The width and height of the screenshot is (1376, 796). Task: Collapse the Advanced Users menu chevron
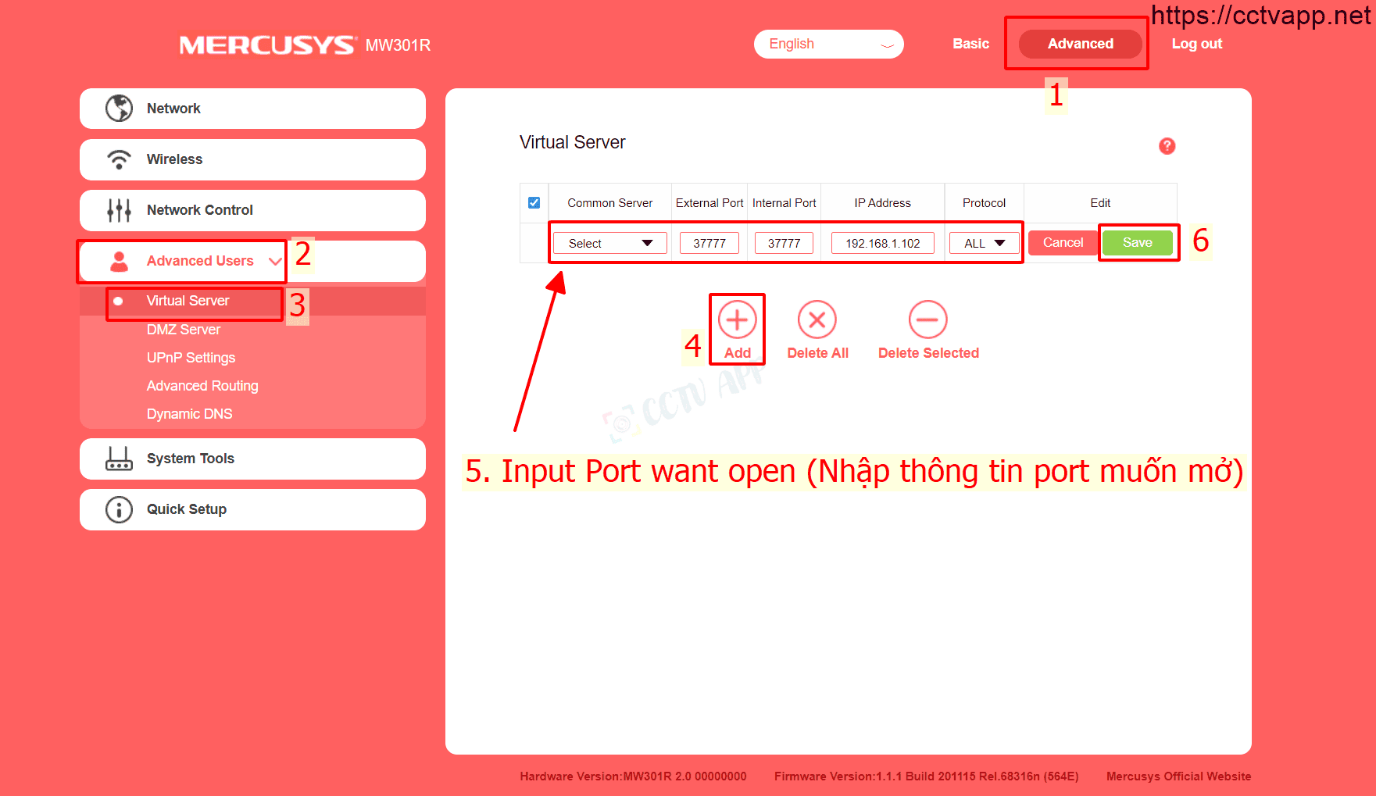coord(275,261)
